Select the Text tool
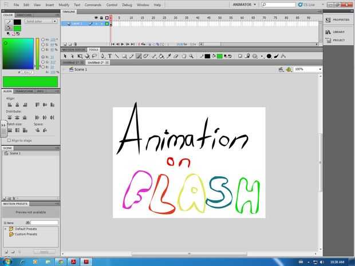Screen dimensions: 355x266 (x=110, y=56)
